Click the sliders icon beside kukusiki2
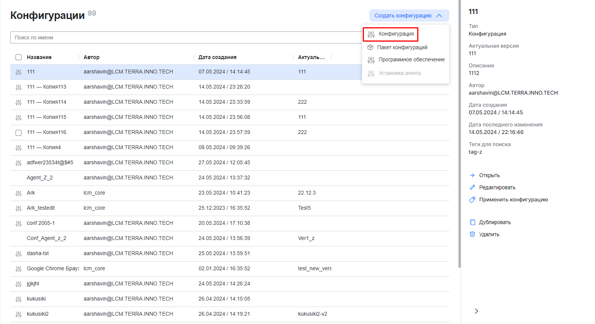 tap(19, 314)
